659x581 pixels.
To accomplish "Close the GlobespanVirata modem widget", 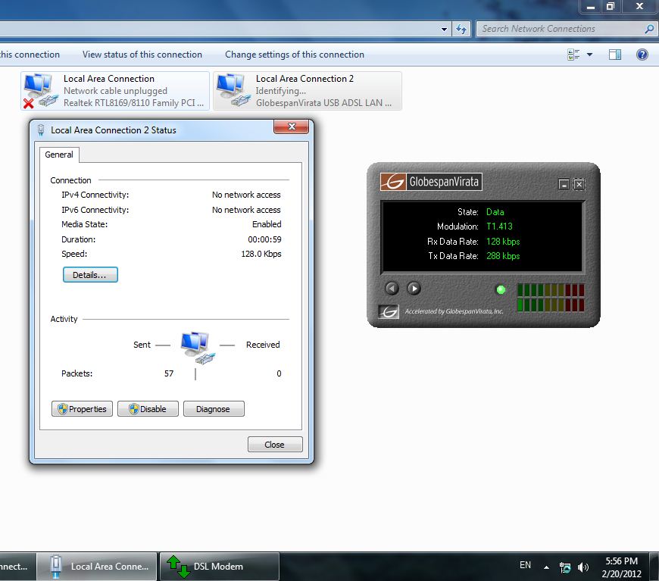I will pyautogui.click(x=579, y=184).
